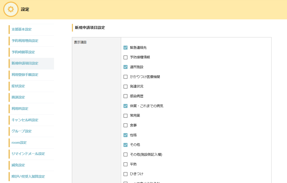
Task: Uncheck the 緊急連絡先 checkbox
Action: pyautogui.click(x=125, y=47)
